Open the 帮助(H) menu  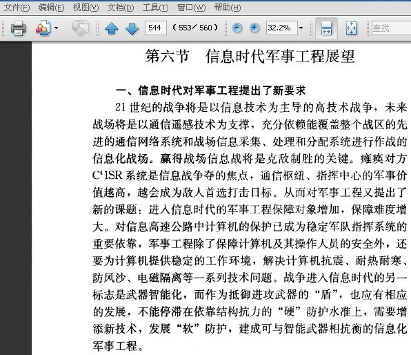point(228,8)
